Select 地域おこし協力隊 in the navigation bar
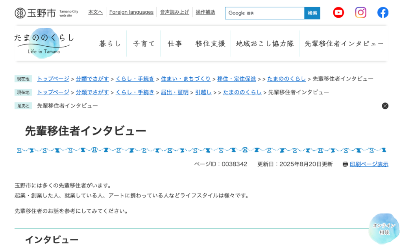 264,44
